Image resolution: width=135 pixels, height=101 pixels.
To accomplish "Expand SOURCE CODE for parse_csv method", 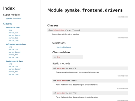I will tap(122, 76).
